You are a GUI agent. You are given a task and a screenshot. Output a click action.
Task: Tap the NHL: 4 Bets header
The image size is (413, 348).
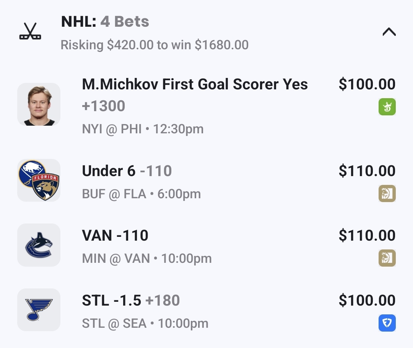coord(105,22)
